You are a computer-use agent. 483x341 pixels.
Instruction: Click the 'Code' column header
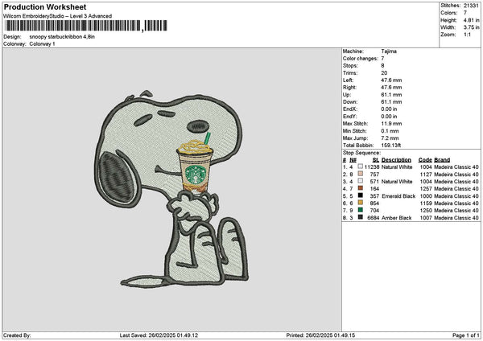tap(425, 160)
